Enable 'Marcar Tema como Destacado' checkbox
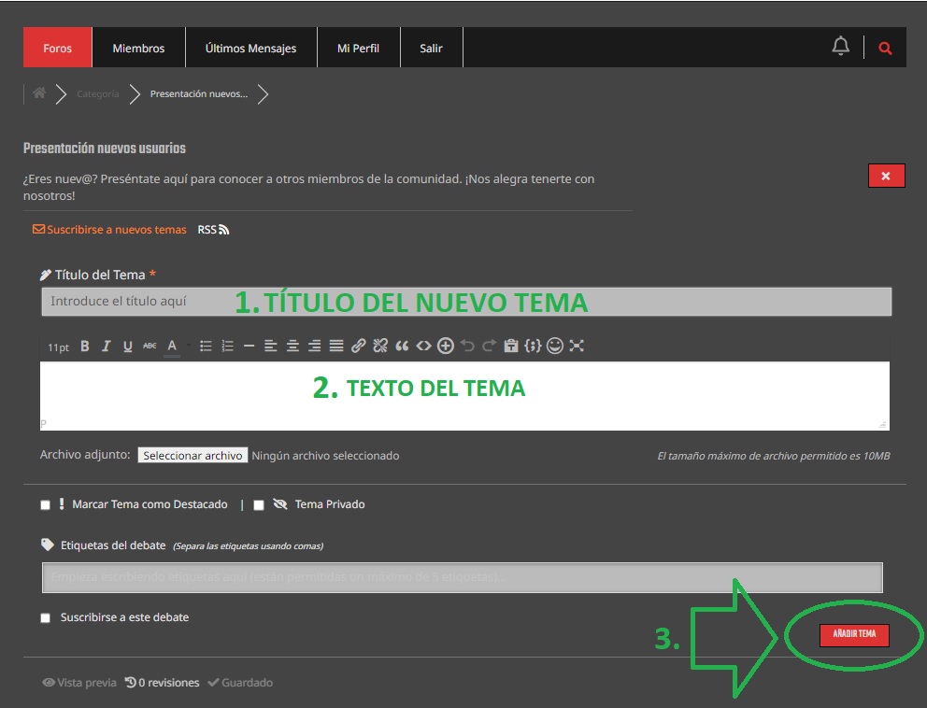 pos(46,505)
